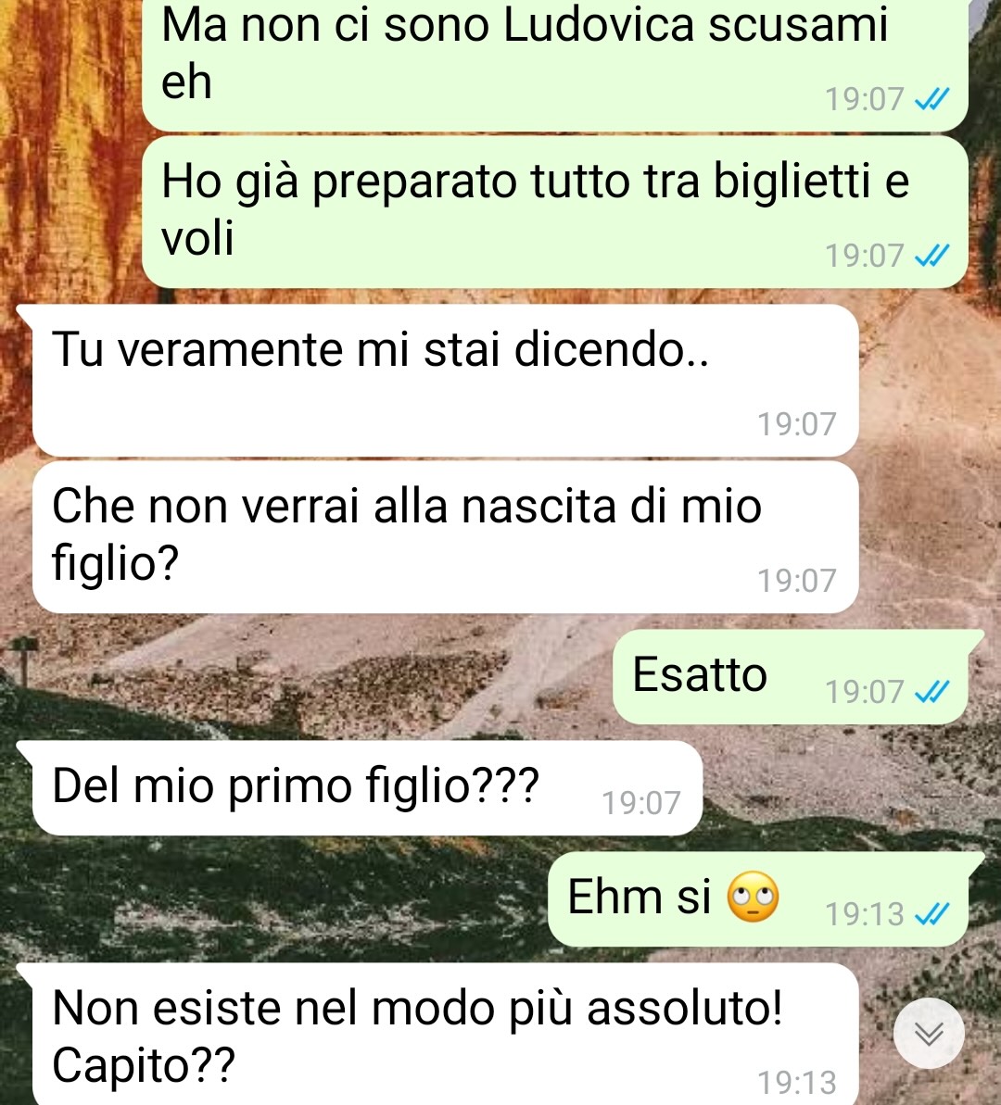Tap the 19:13 timestamp on 'Ehm si'

(864, 914)
